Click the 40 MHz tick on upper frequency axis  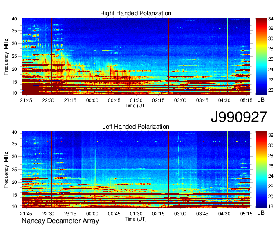tap(14, 19)
